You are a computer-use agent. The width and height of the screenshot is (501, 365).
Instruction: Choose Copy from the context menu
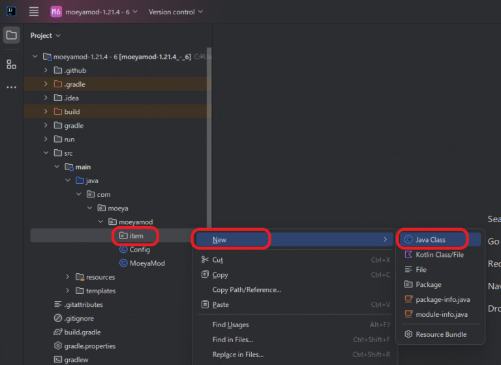tap(294, 274)
